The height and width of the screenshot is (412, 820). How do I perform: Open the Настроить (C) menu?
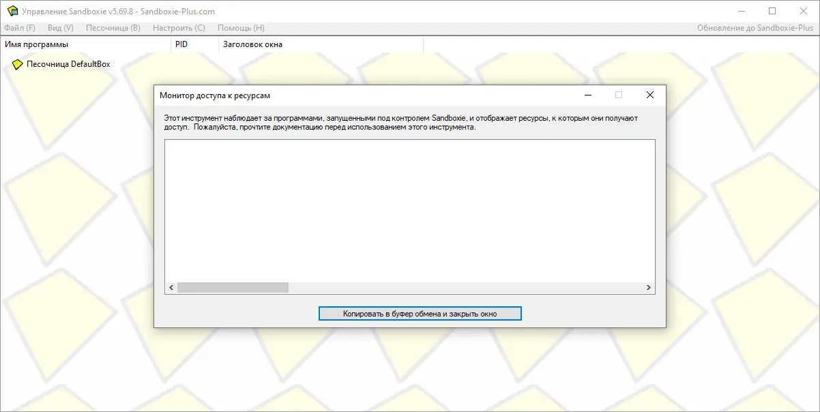[x=179, y=28]
